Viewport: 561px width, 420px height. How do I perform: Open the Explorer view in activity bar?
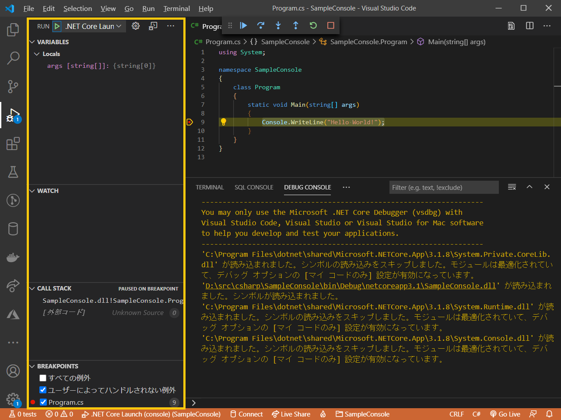[x=13, y=29]
